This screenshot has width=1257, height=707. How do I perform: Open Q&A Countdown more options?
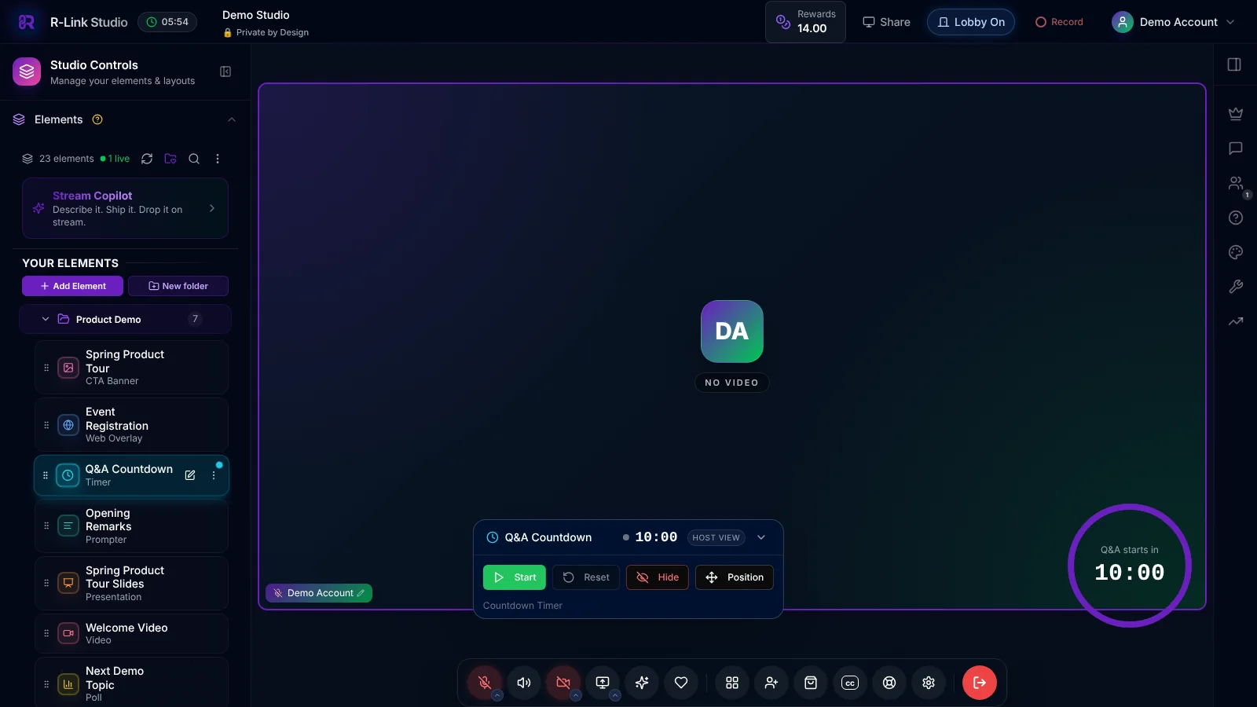click(214, 475)
